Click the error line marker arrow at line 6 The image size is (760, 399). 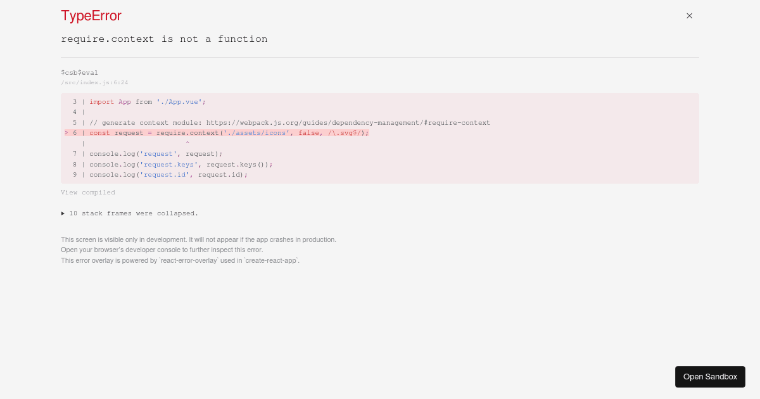pyautogui.click(x=66, y=133)
